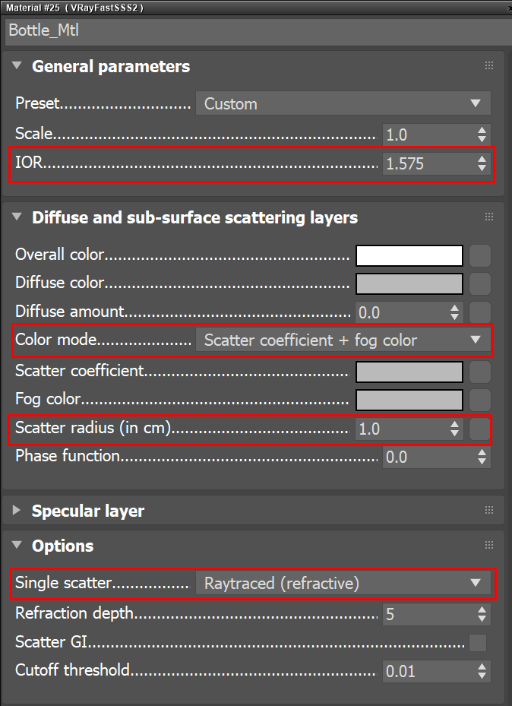Open the Single scatter dropdown
Screen dimensions: 512x706
tap(343, 584)
